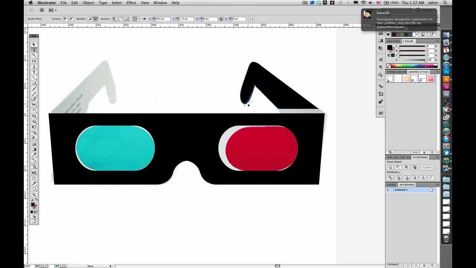The width and height of the screenshot is (476, 268).
Task: Click the K percentage value field
Action: (x=430, y=60)
